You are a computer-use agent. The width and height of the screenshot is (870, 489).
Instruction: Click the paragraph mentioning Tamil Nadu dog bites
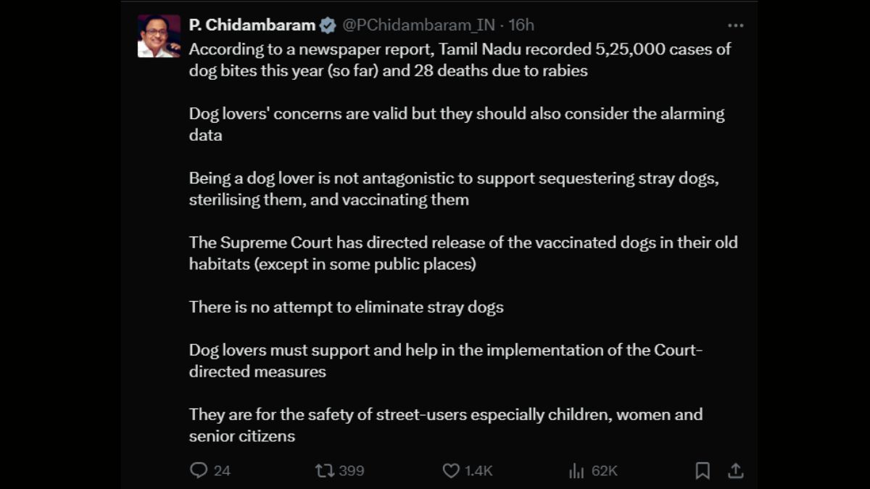pos(460,60)
